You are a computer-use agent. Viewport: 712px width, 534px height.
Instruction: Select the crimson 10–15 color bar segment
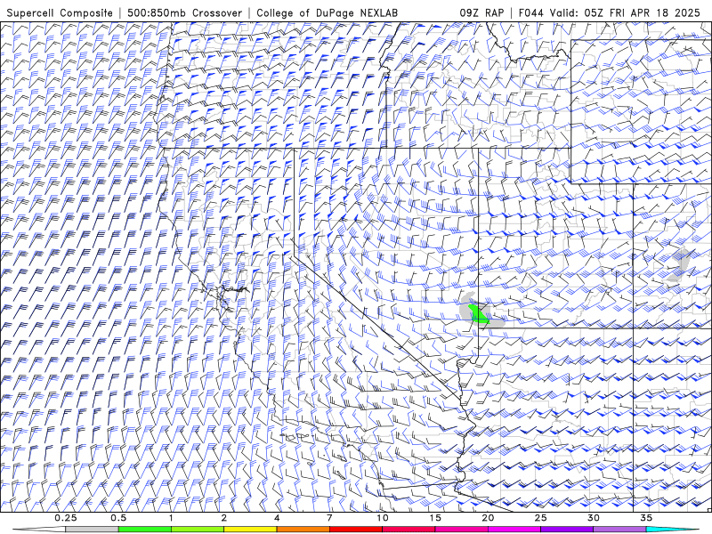tap(409, 530)
